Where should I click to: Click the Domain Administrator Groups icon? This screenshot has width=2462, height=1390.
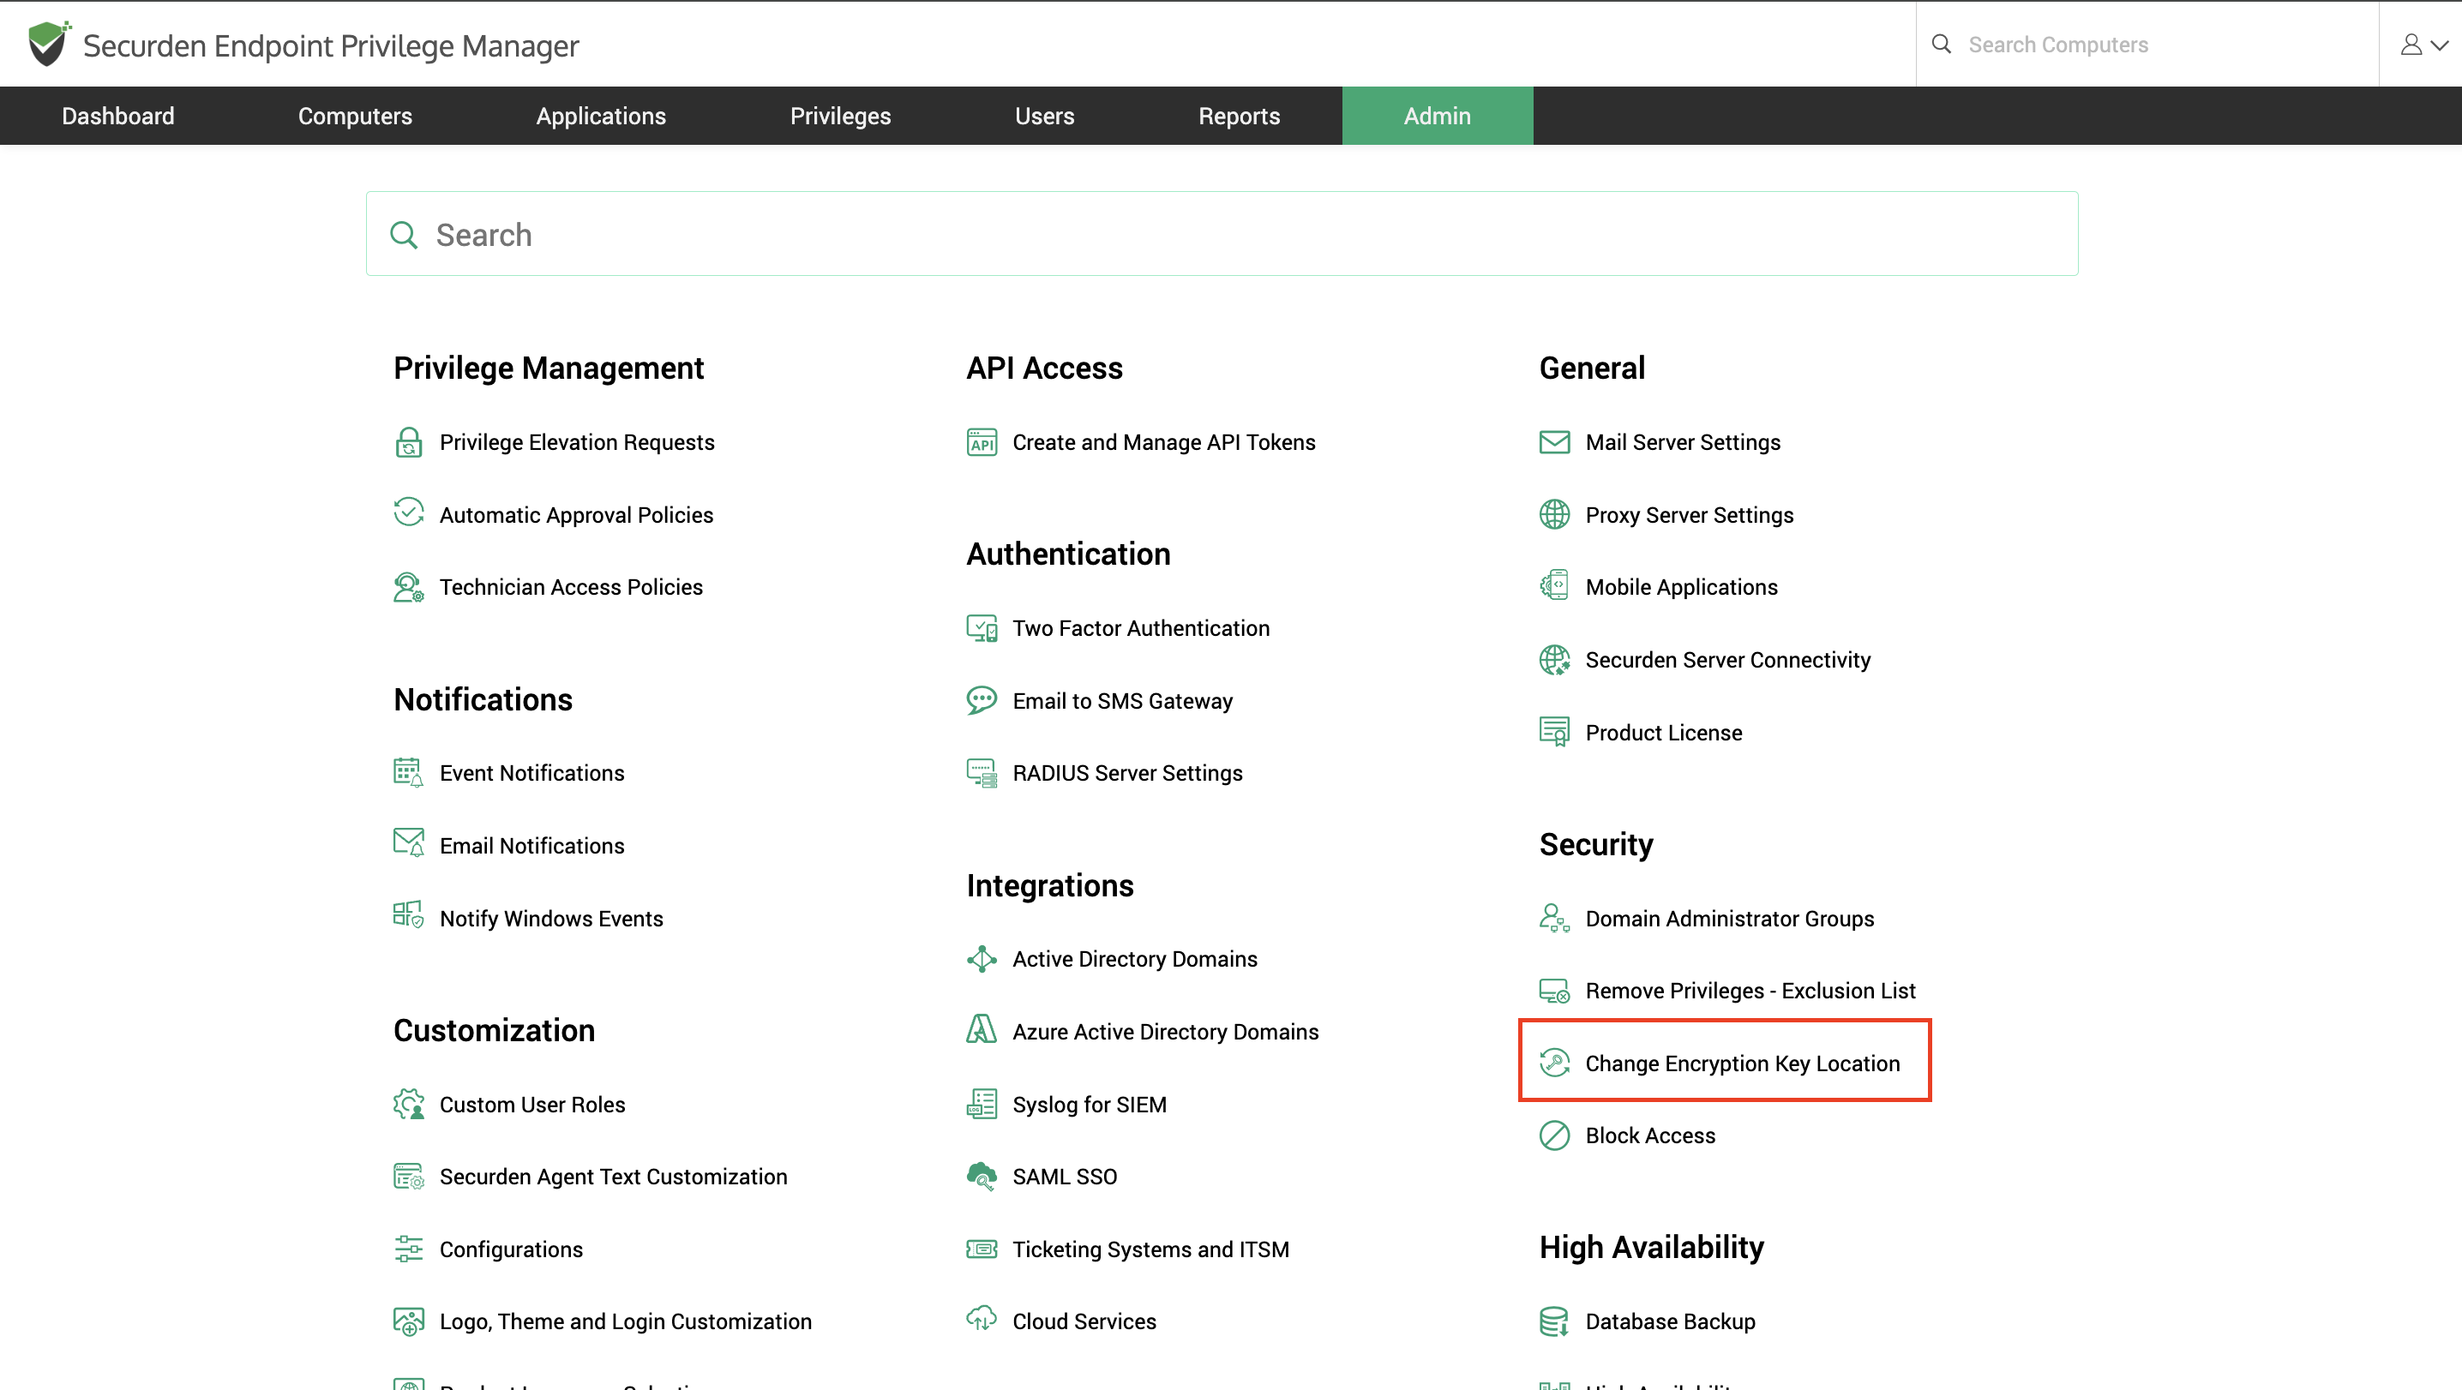point(1554,917)
